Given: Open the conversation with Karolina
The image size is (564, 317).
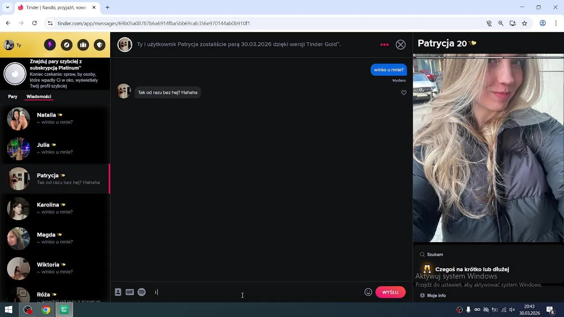Looking at the screenshot, I should 55,208.
